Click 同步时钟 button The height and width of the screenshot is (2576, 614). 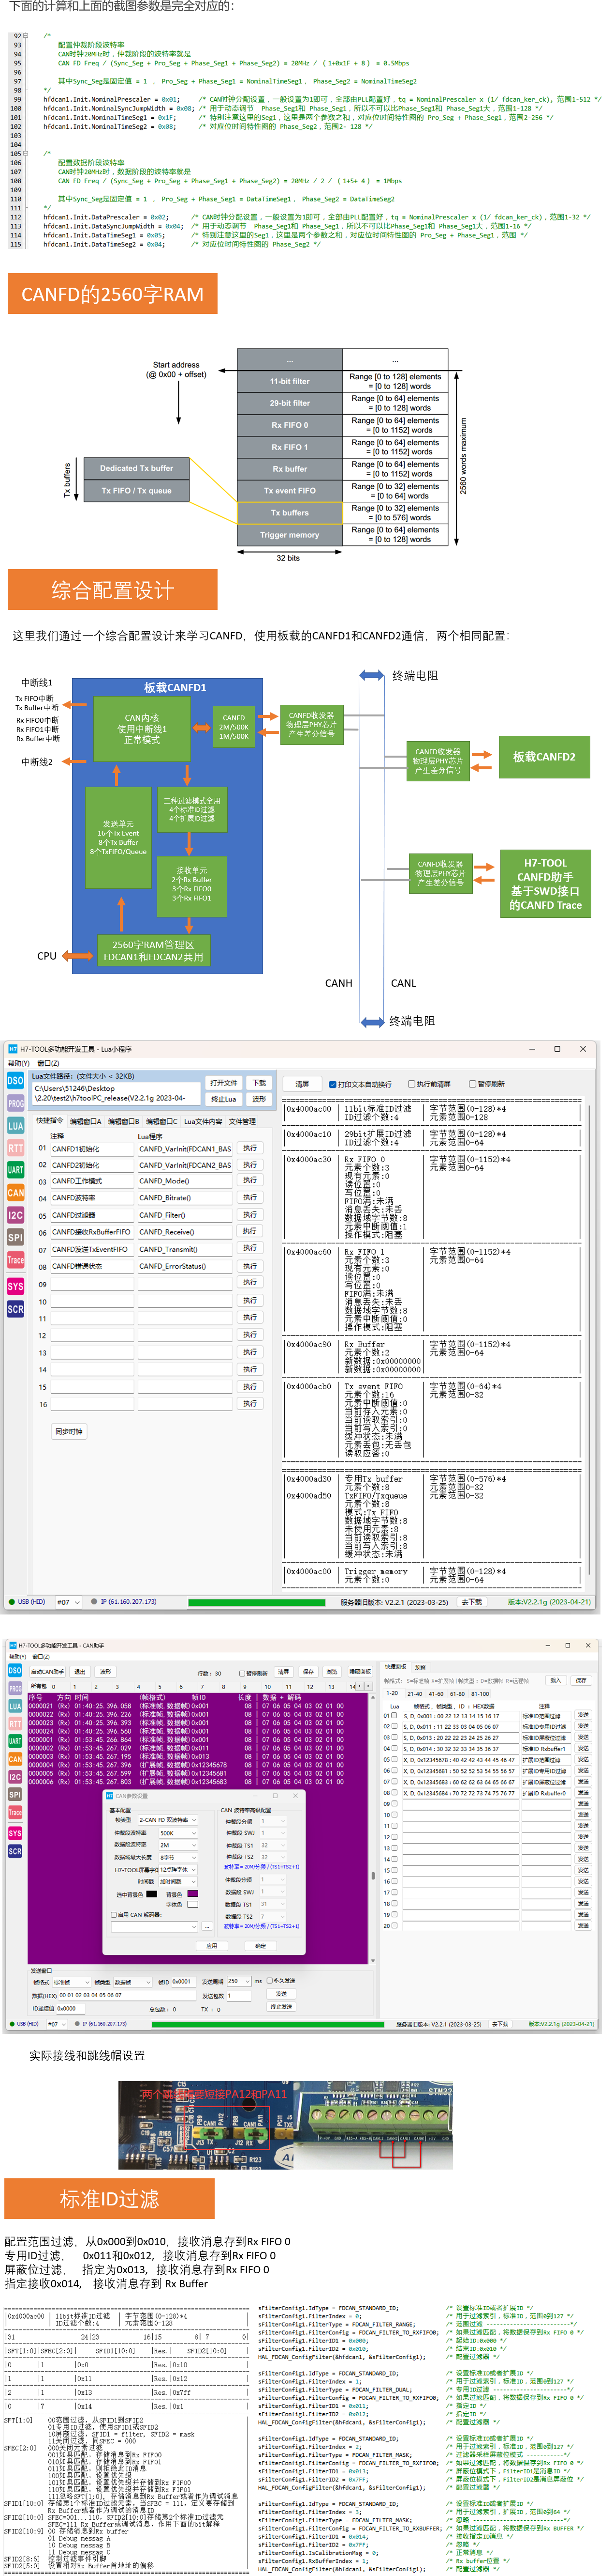pos(69,1432)
